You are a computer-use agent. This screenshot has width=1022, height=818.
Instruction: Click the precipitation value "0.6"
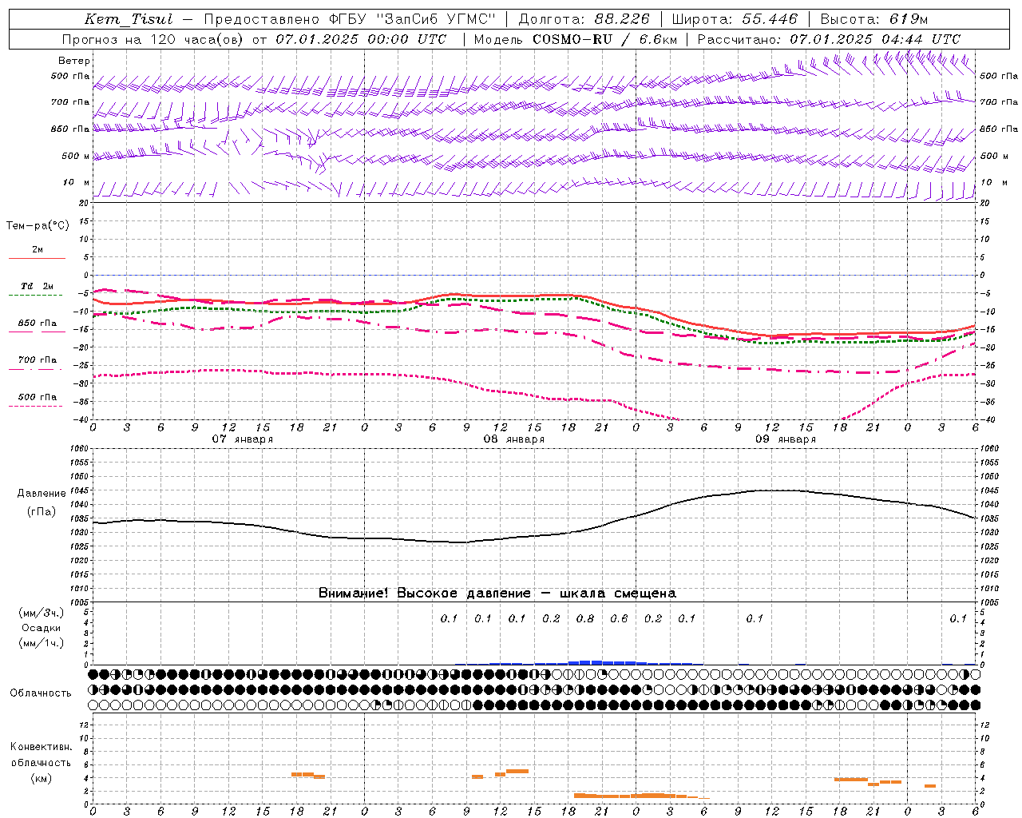619,618
